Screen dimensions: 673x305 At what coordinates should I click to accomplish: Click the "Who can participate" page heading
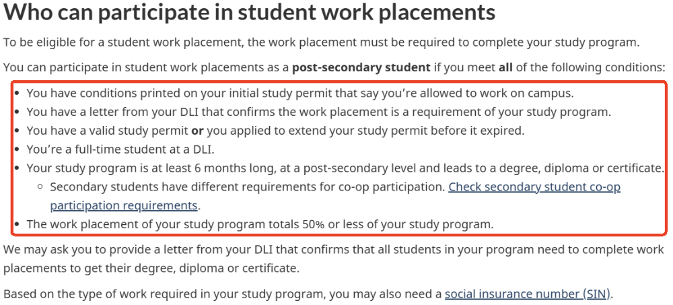click(x=250, y=13)
